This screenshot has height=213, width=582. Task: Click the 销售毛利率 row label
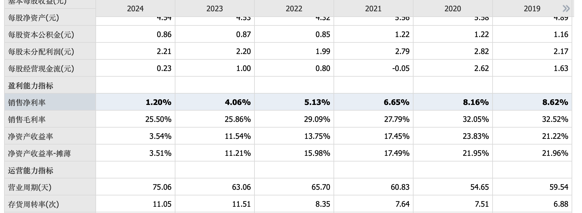click(x=27, y=119)
